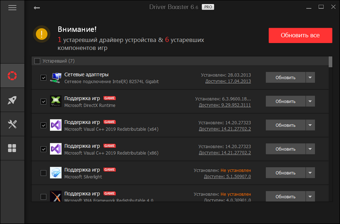Image resolution: width=340 pixels, height=224 pixels.
Task: Open the rocket Boost section
Action: point(12,100)
